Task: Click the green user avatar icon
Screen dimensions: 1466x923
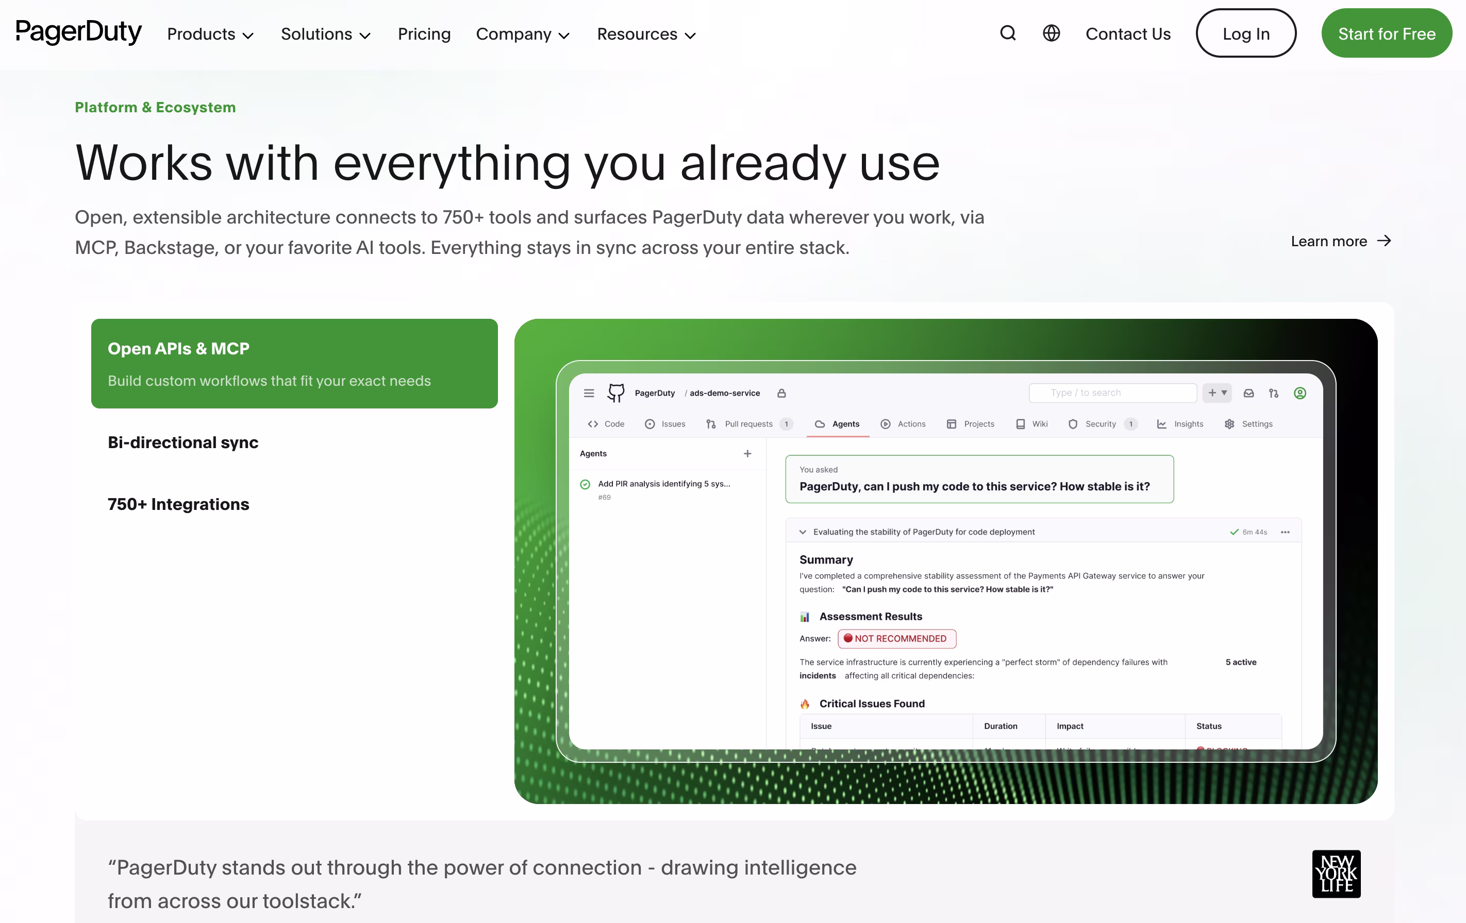Action: [1300, 393]
